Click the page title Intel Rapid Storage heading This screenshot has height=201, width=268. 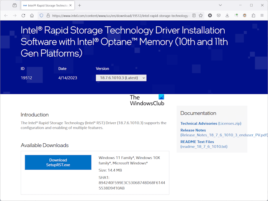pyautogui.click(x=124, y=42)
